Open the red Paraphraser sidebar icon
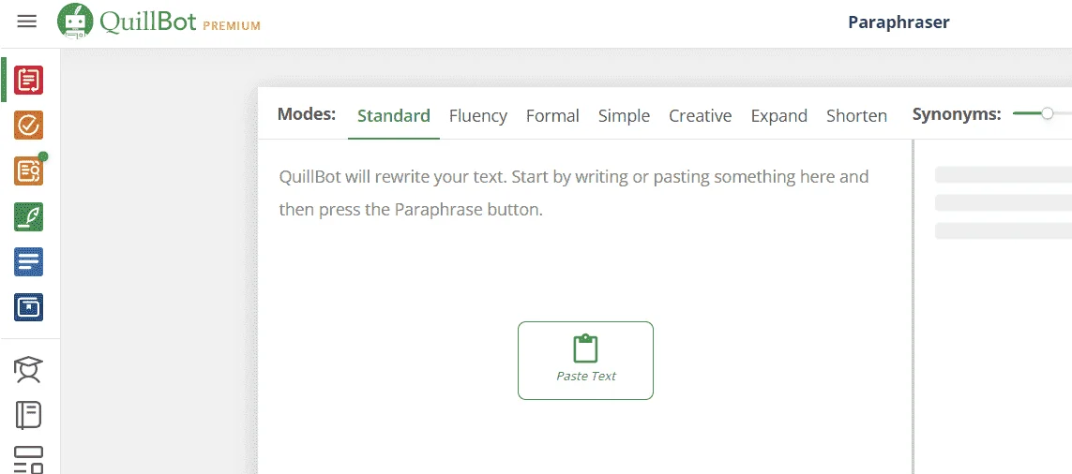 tap(29, 80)
